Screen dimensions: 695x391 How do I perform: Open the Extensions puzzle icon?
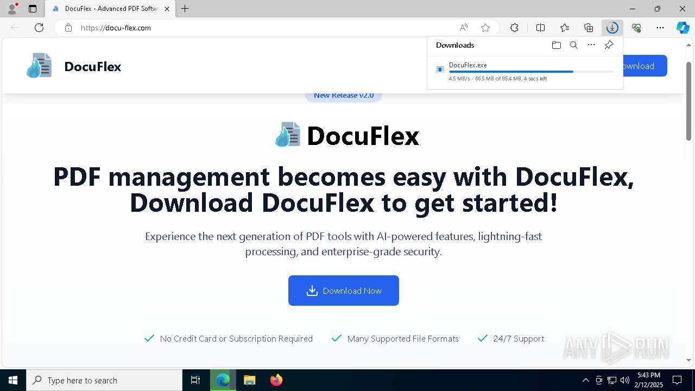(x=514, y=28)
